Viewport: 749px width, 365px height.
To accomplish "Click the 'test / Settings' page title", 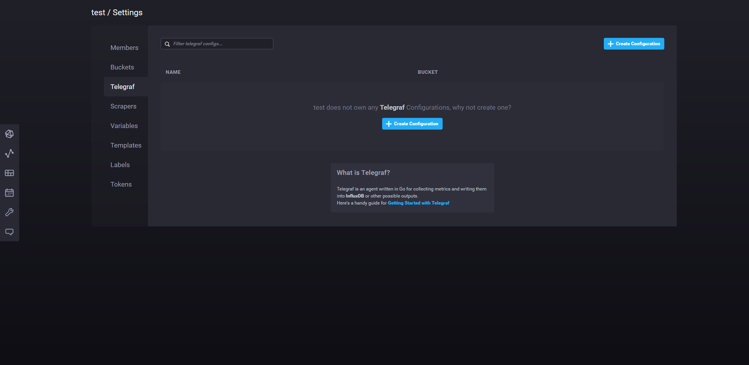I will click(x=117, y=12).
